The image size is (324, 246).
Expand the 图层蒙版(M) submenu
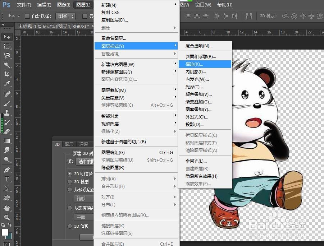pyautogui.click(x=136, y=90)
